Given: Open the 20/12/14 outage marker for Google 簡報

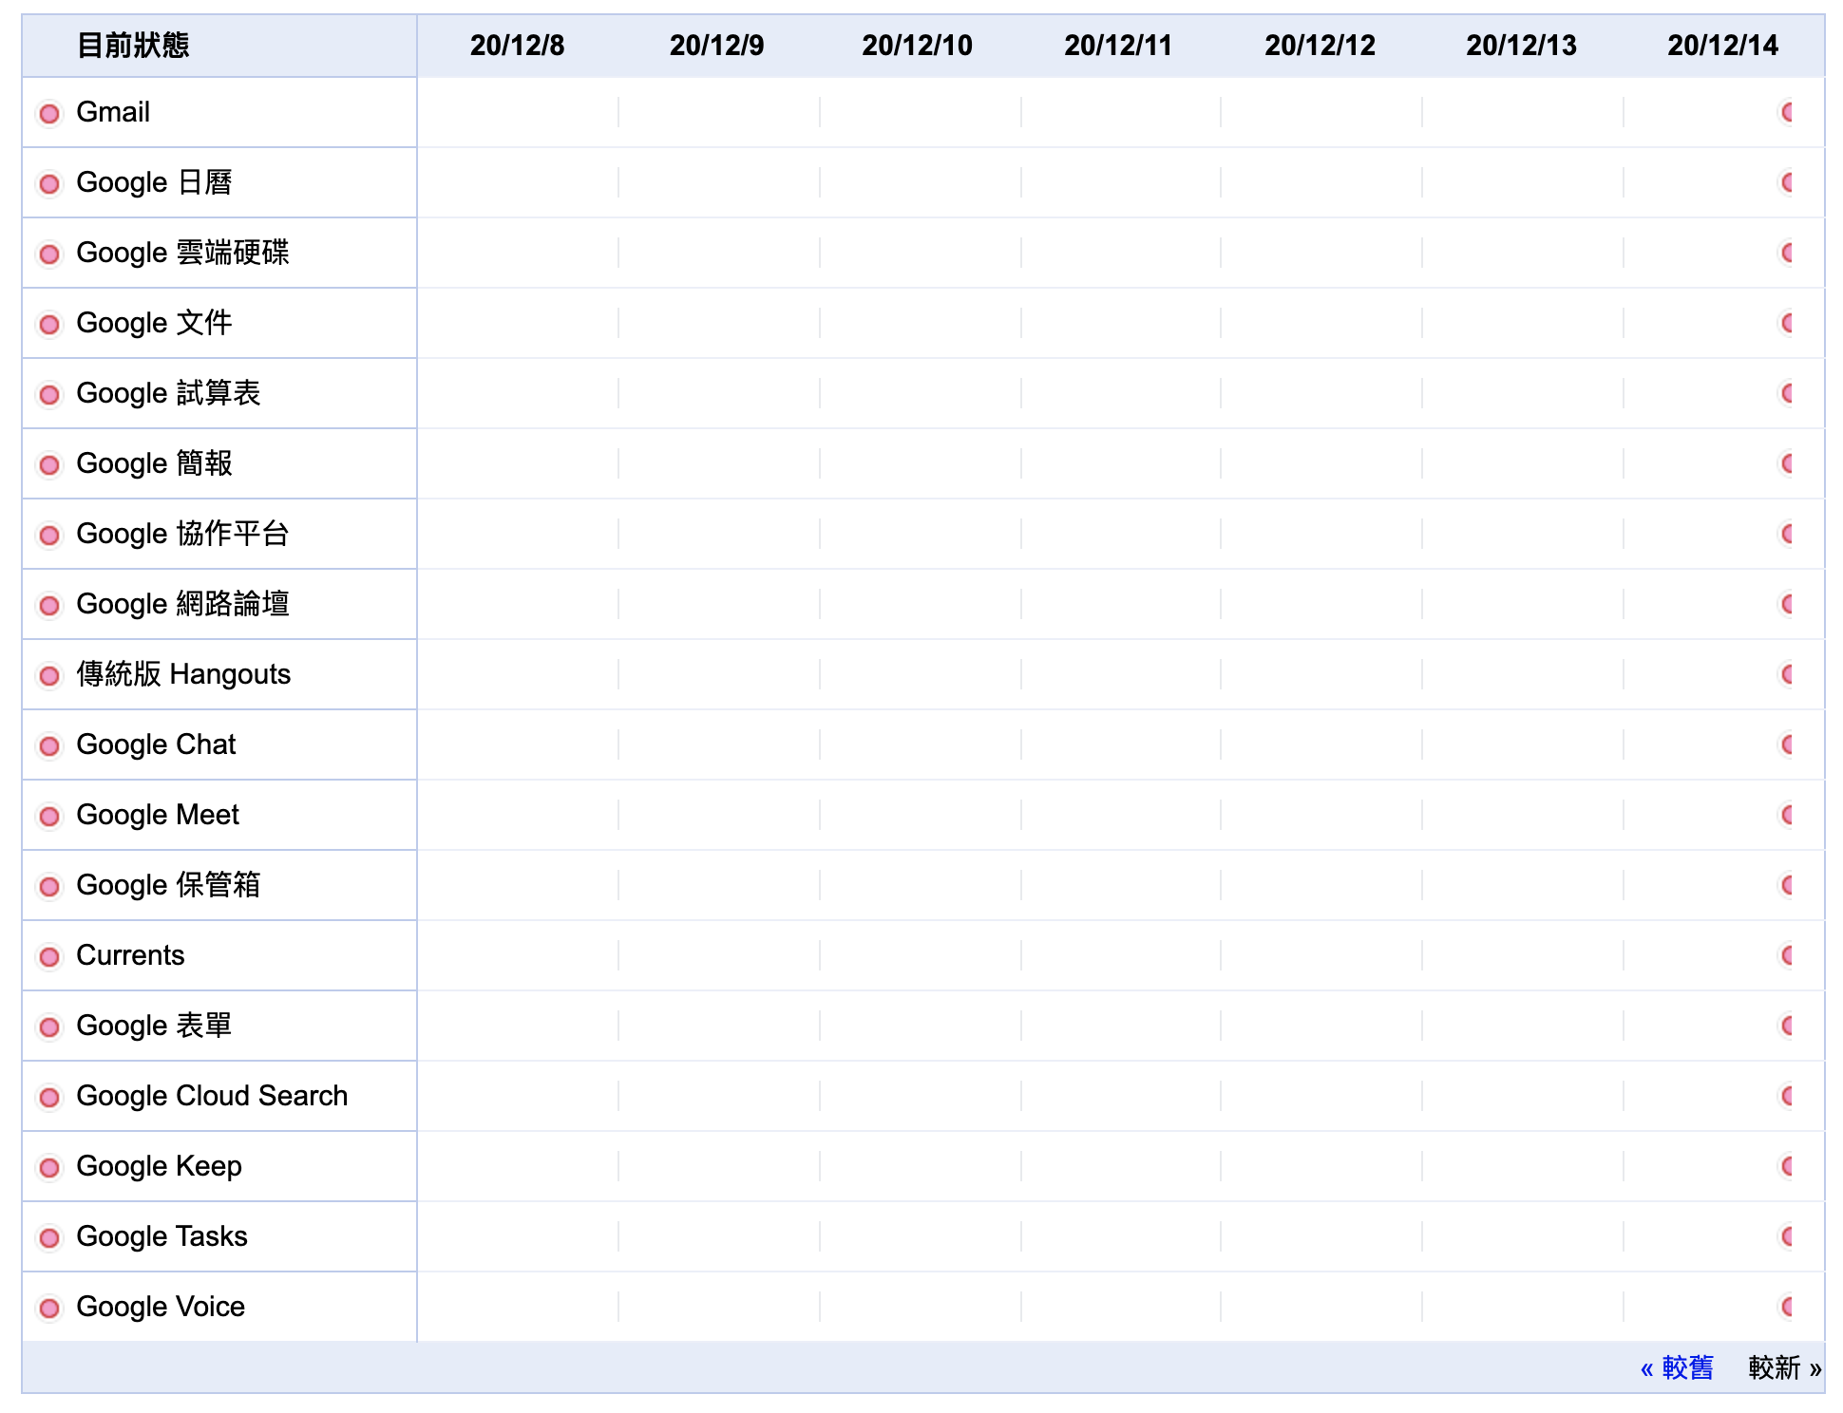Looking at the screenshot, I should 1786,464.
